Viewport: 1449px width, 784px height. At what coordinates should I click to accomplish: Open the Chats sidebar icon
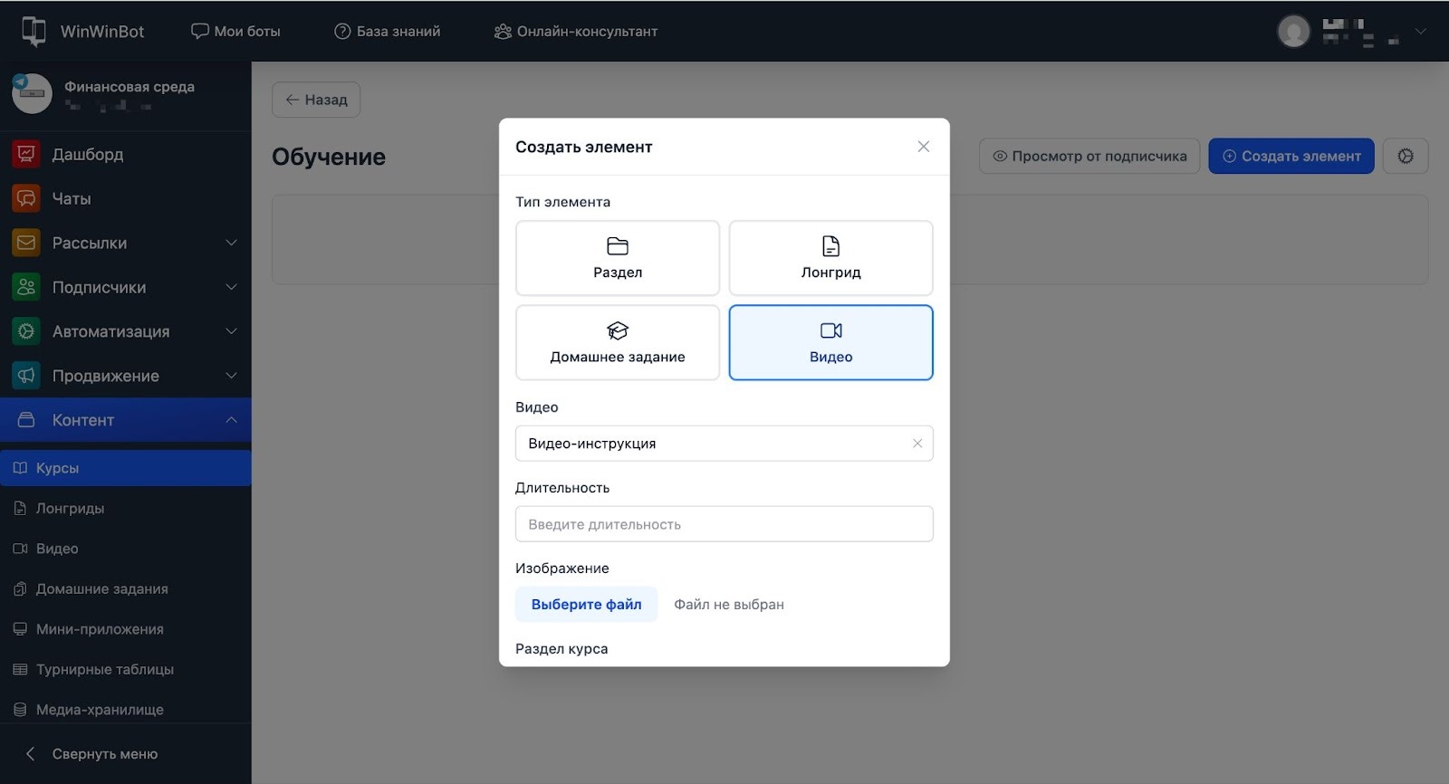tap(26, 199)
